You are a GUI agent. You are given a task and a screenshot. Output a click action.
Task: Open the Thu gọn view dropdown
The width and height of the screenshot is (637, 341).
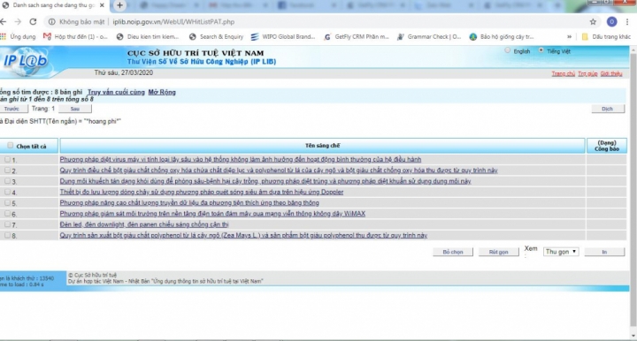pos(561,252)
